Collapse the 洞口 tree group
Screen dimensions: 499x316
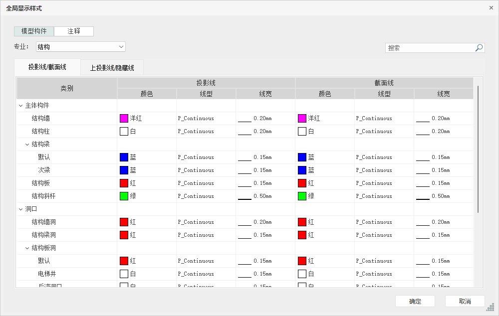click(20, 209)
